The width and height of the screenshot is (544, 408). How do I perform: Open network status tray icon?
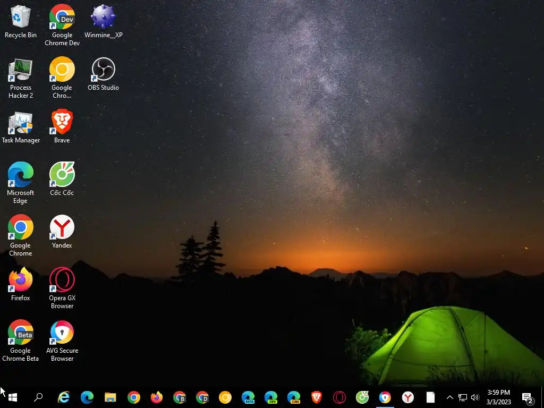tap(463, 397)
